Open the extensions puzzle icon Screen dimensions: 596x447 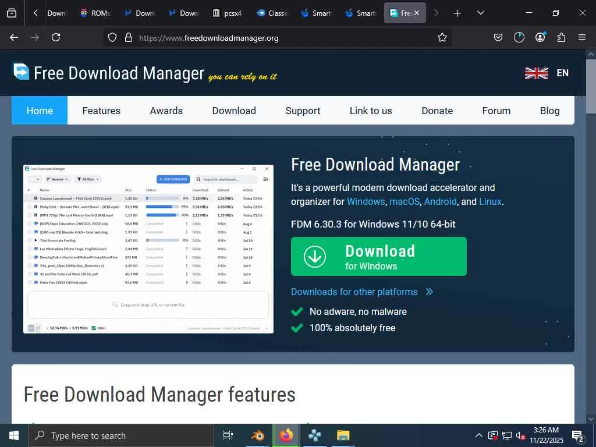tap(561, 37)
